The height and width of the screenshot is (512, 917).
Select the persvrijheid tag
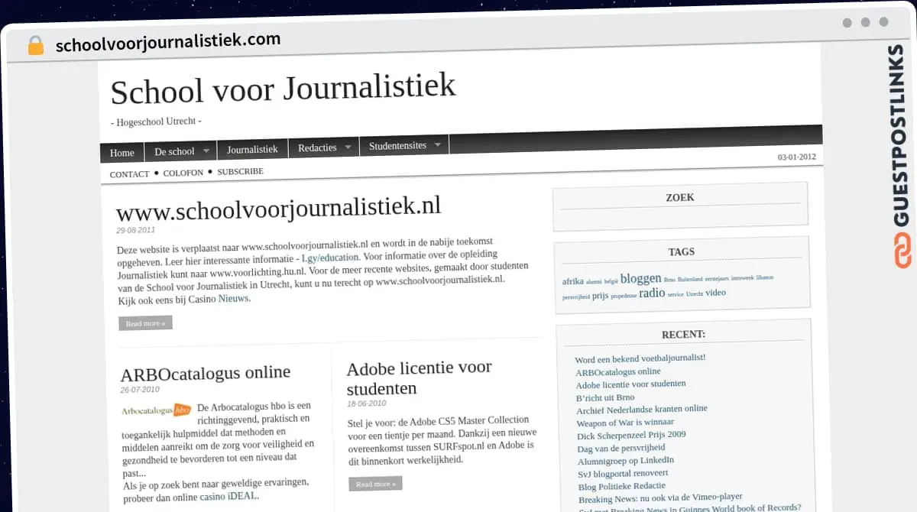[x=576, y=297]
